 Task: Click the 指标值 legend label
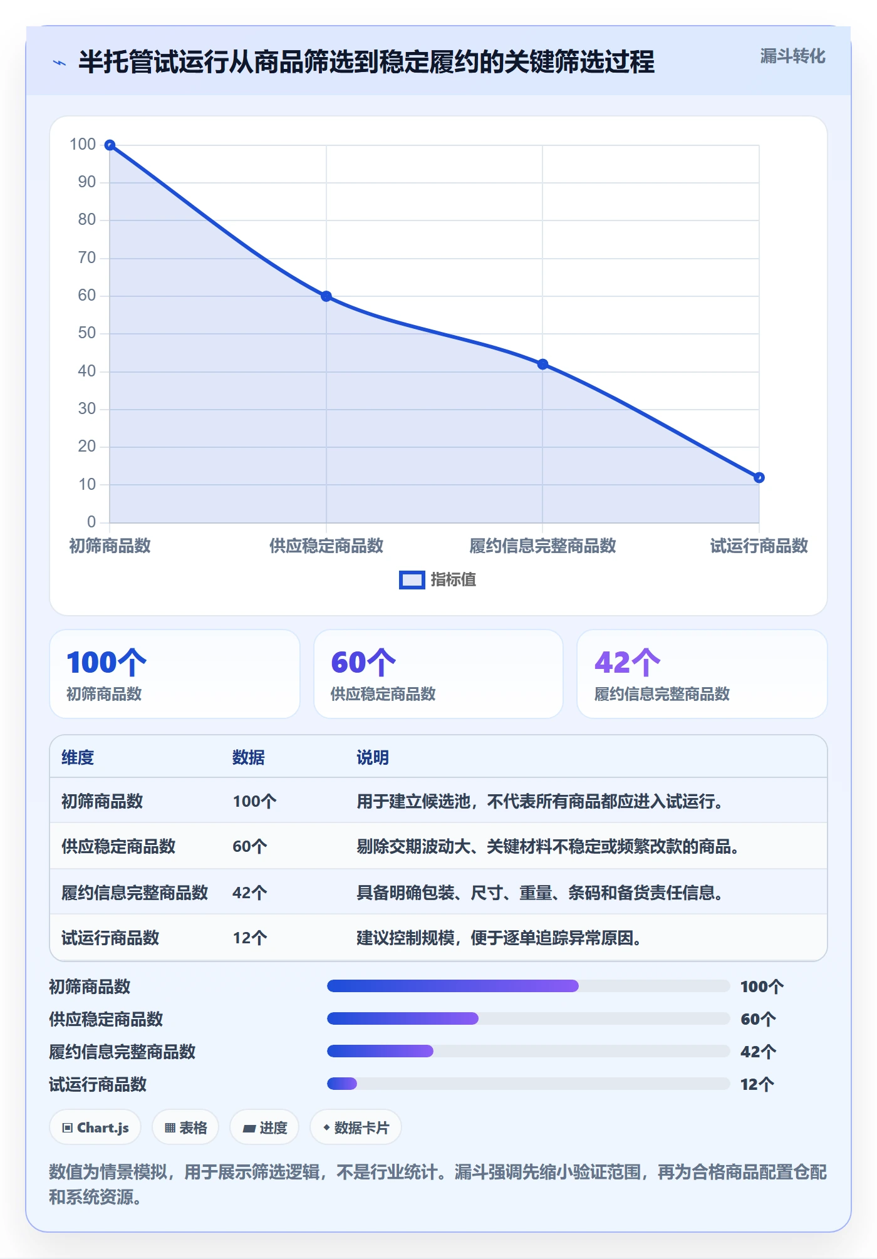(453, 580)
